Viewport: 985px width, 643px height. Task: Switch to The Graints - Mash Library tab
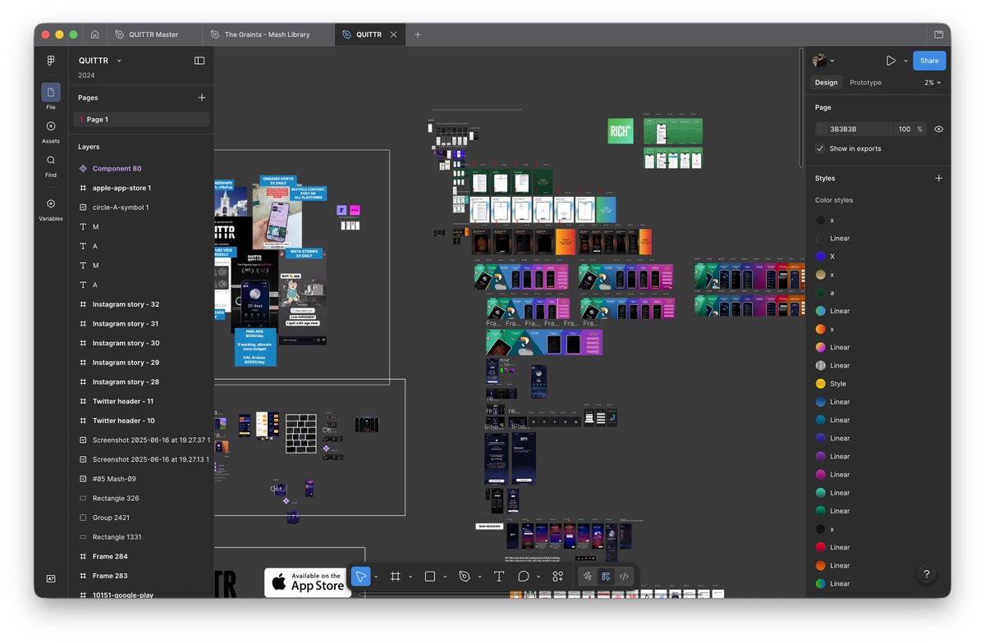(x=268, y=34)
